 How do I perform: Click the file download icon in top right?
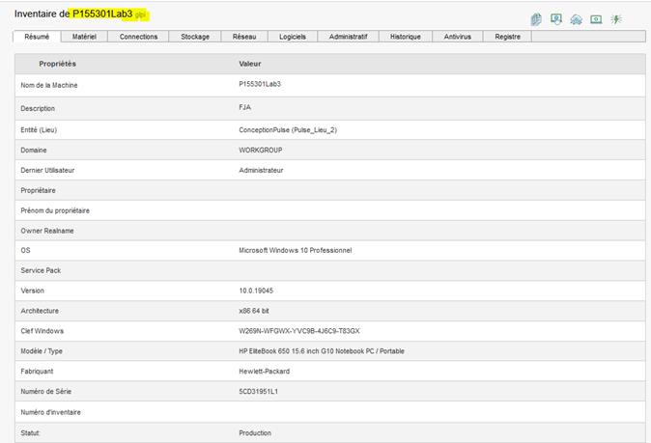point(536,19)
